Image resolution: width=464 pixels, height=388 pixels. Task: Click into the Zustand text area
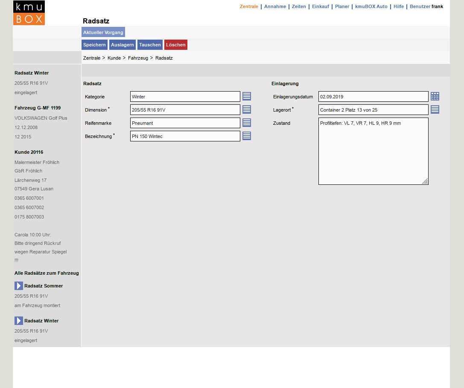373,151
